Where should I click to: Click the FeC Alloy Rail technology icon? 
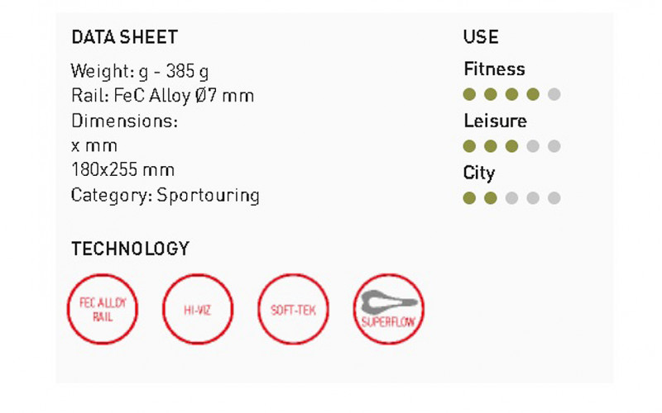[x=102, y=310]
